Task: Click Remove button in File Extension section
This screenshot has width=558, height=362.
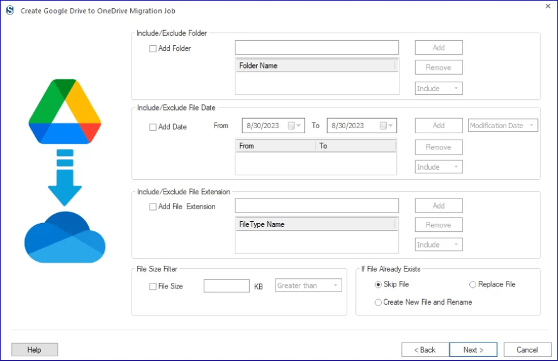Action: [x=438, y=225]
